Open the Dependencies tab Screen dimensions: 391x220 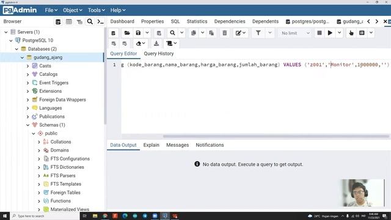[230, 21]
